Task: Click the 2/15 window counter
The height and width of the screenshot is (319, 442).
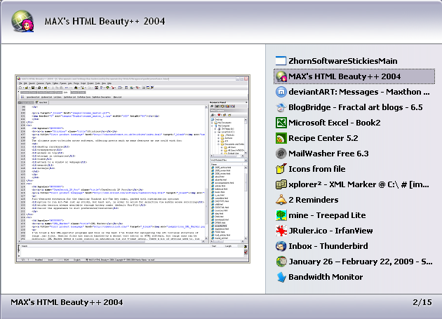Action: point(422,302)
